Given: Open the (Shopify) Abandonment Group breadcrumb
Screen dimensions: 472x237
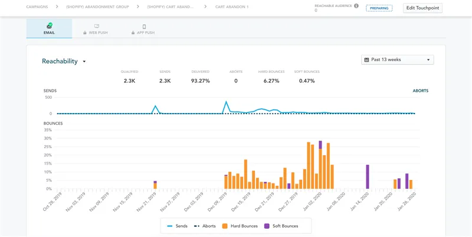Looking at the screenshot, I should click(97, 6).
